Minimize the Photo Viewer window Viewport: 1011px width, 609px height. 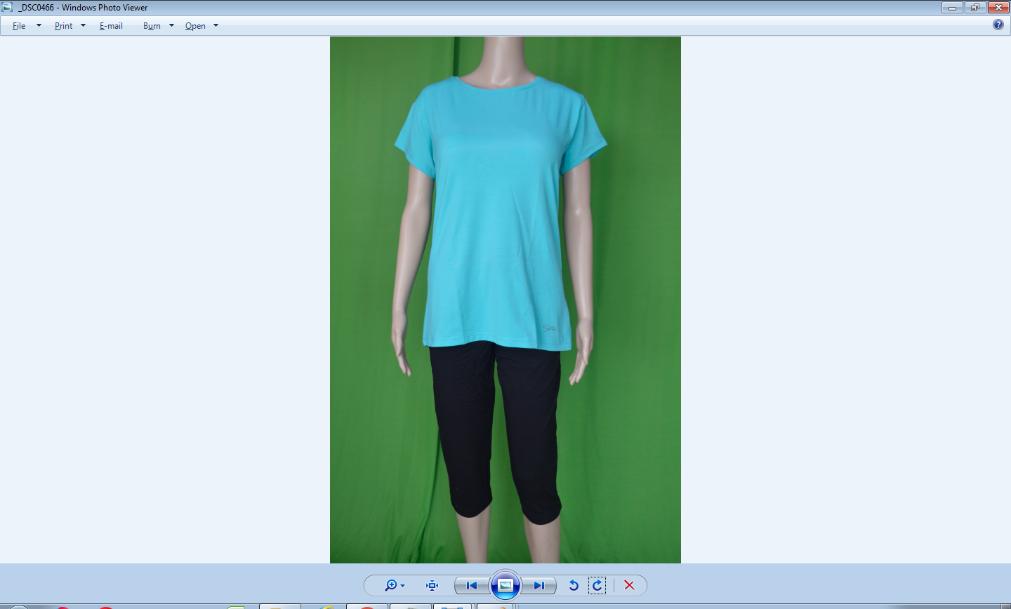952,8
